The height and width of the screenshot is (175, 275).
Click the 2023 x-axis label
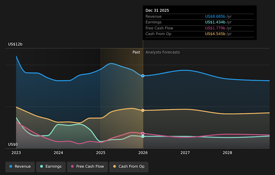(x=16, y=153)
